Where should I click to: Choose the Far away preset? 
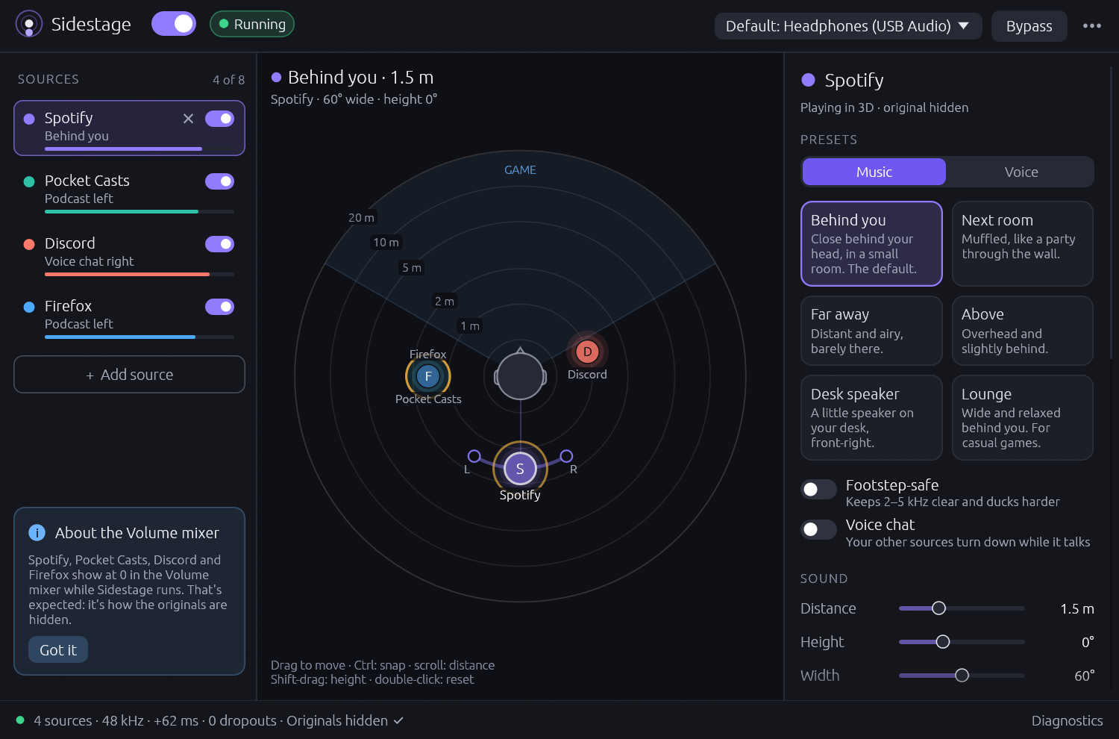click(871, 331)
